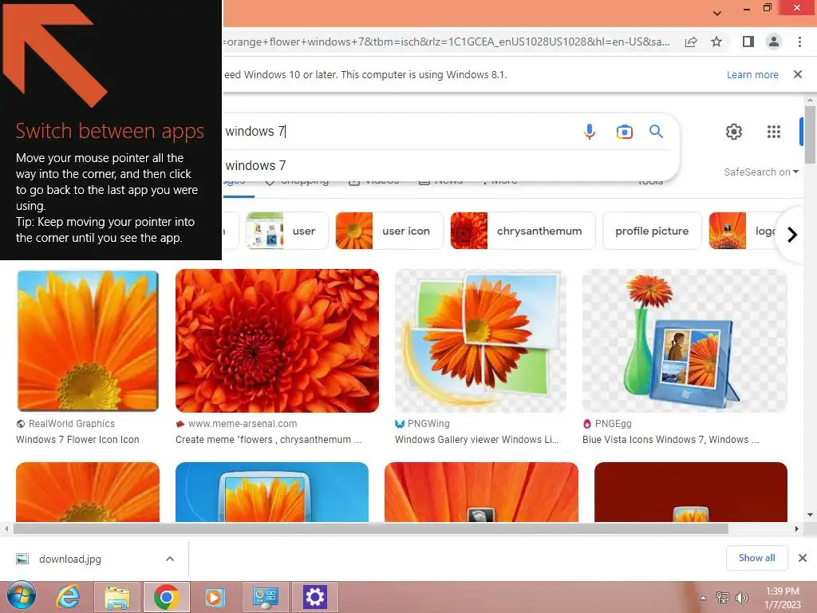Show hidden tray icons arrow
817x613 pixels.
pyautogui.click(x=704, y=598)
